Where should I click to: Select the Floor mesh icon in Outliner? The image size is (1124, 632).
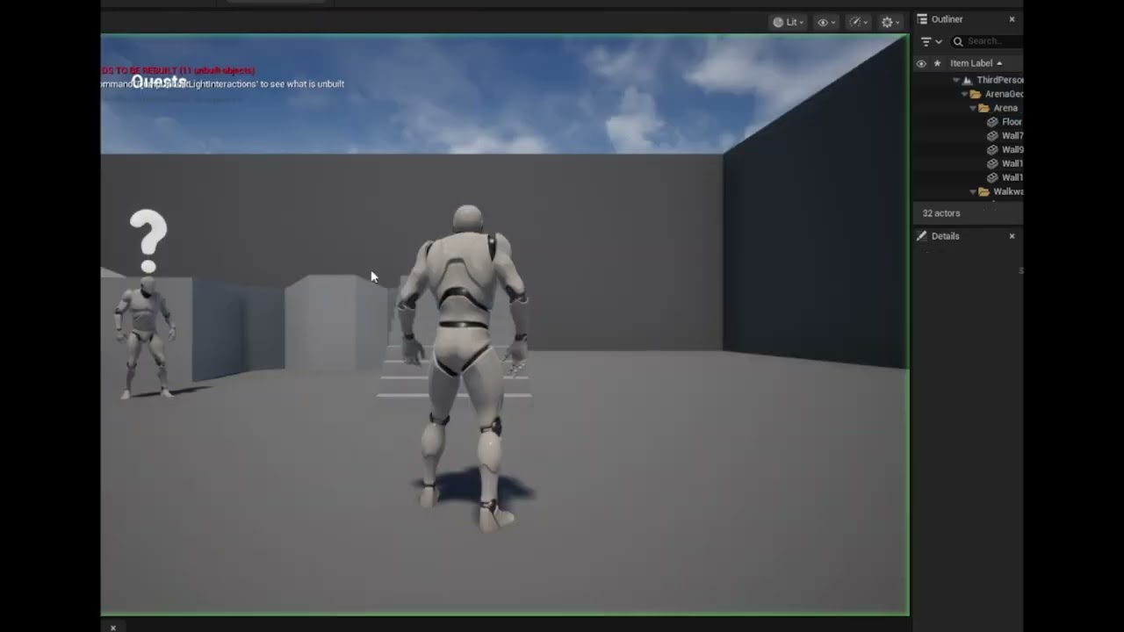(x=992, y=122)
